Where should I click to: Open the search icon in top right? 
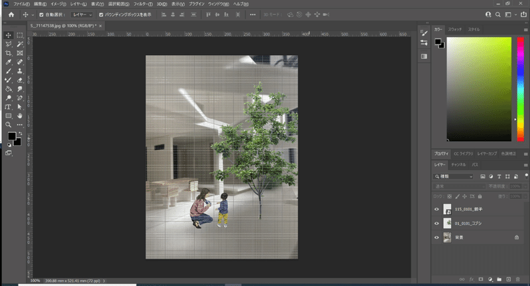click(x=498, y=15)
